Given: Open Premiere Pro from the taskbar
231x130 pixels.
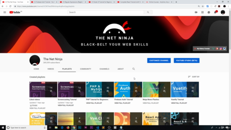Looking at the screenshot, I should coord(91,127).
